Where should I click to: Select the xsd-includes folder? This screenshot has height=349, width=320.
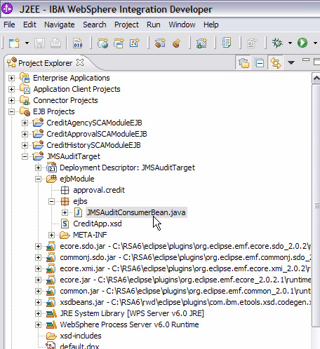[x=81, y=336]
